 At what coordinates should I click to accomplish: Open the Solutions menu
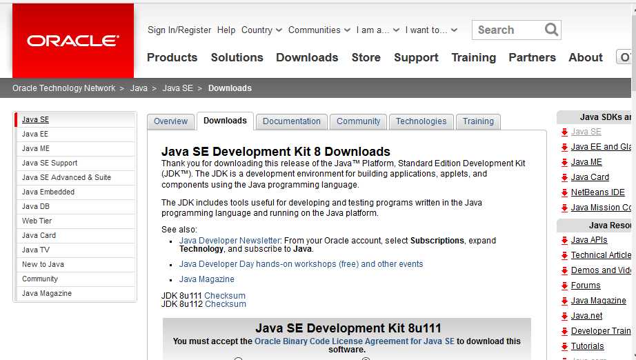[237, 57]
